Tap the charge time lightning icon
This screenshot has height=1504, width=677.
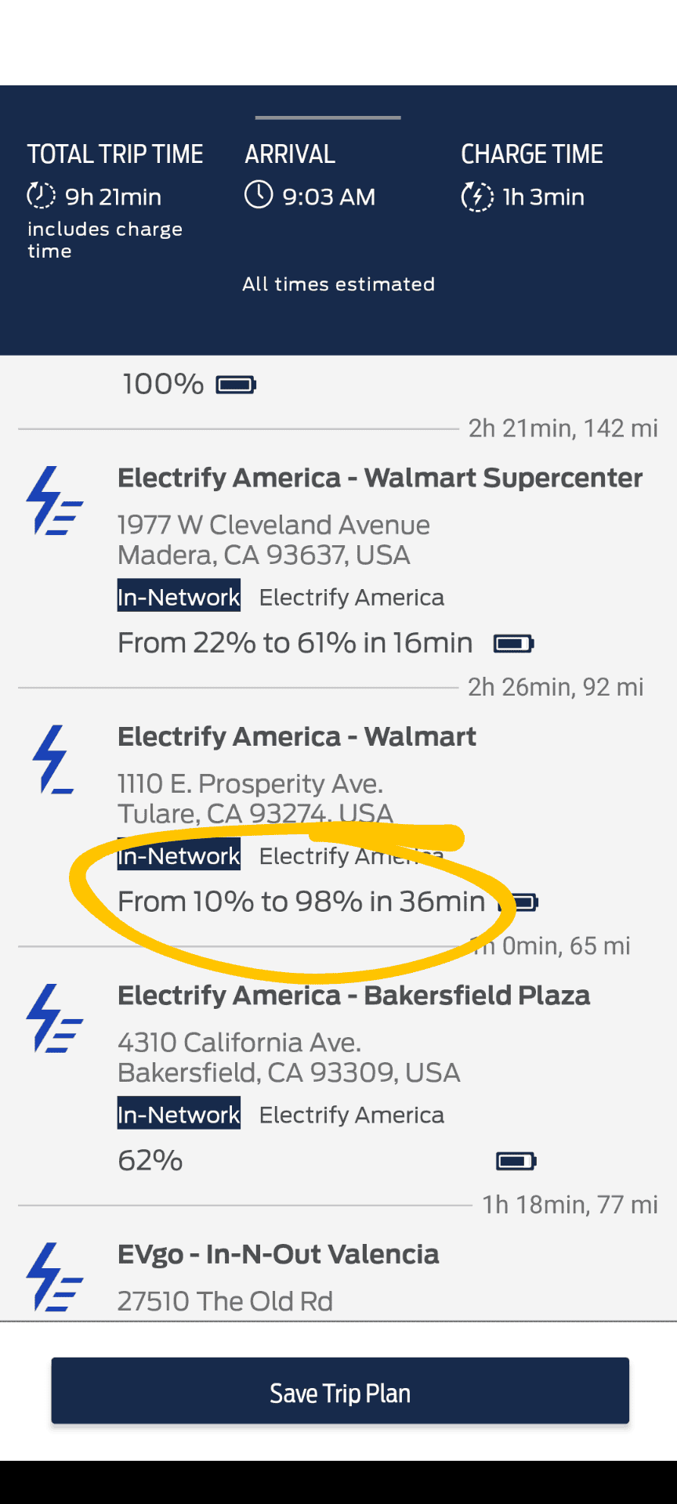[x=477, y=197]
